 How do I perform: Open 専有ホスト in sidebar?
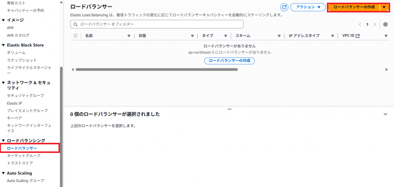pyautogui.click(x=16, y=3)
